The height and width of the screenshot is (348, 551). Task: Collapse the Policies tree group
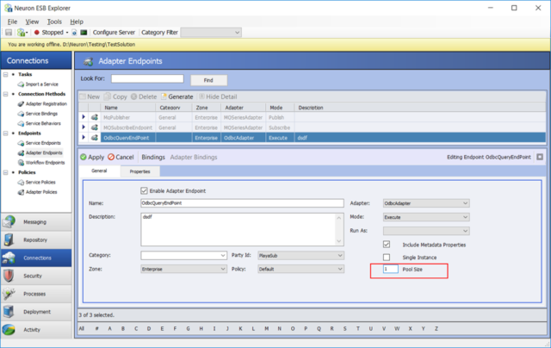(6, 172)
